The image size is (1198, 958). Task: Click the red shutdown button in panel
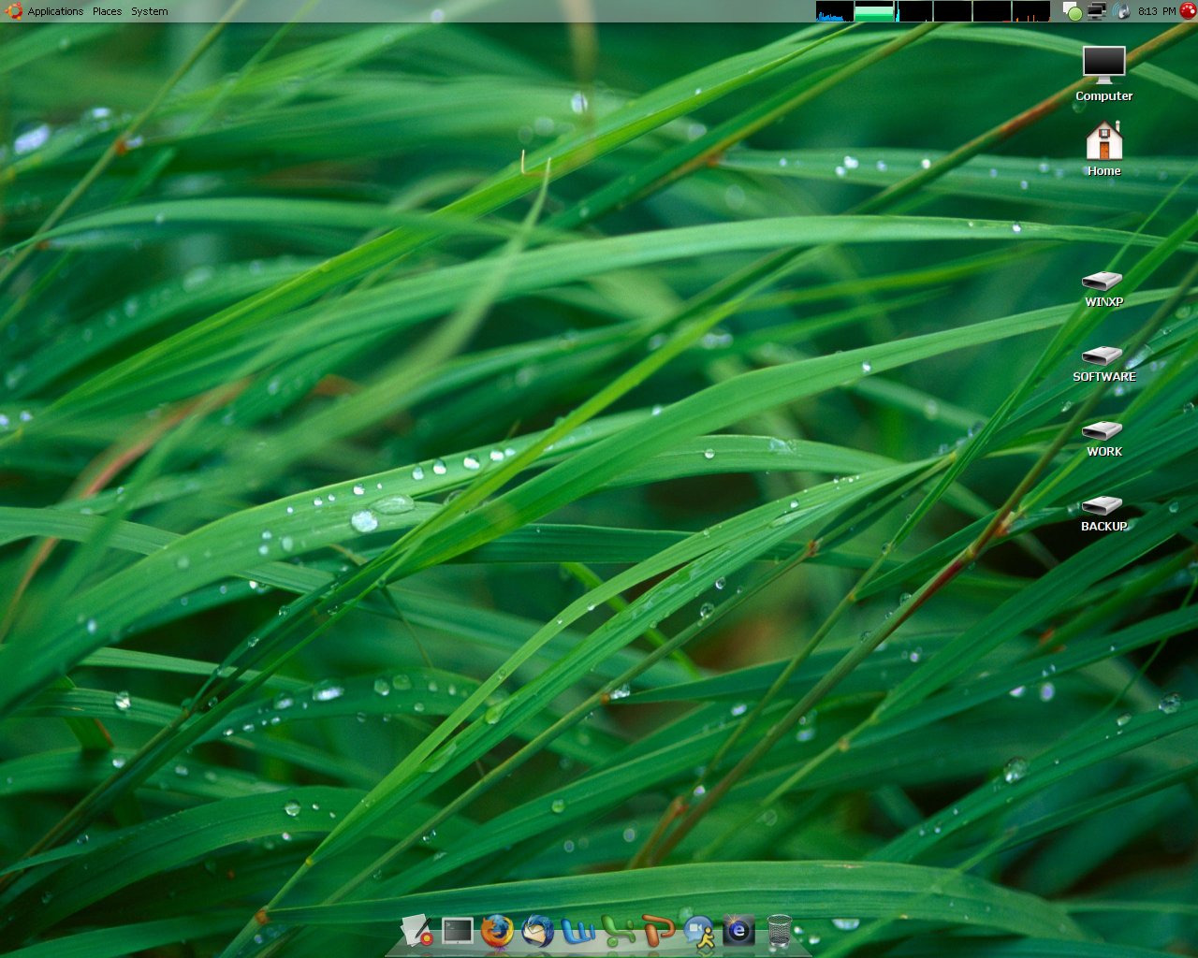[1188, 11]
